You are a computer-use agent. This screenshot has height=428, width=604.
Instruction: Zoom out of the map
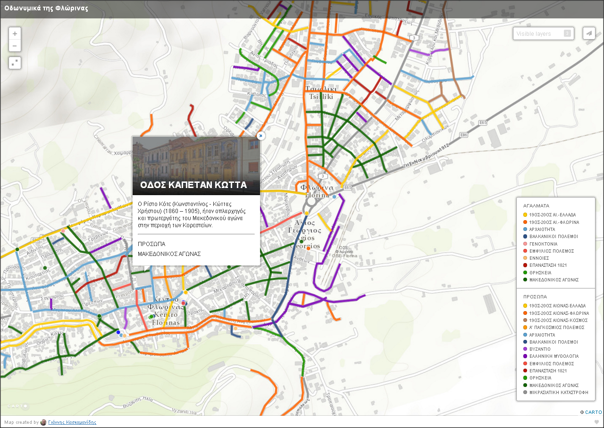[x=15, y=46]
